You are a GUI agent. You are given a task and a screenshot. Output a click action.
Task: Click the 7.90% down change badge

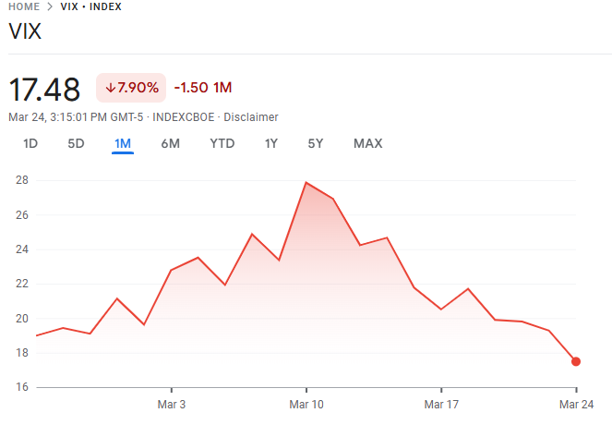click(x=131, y=88)
